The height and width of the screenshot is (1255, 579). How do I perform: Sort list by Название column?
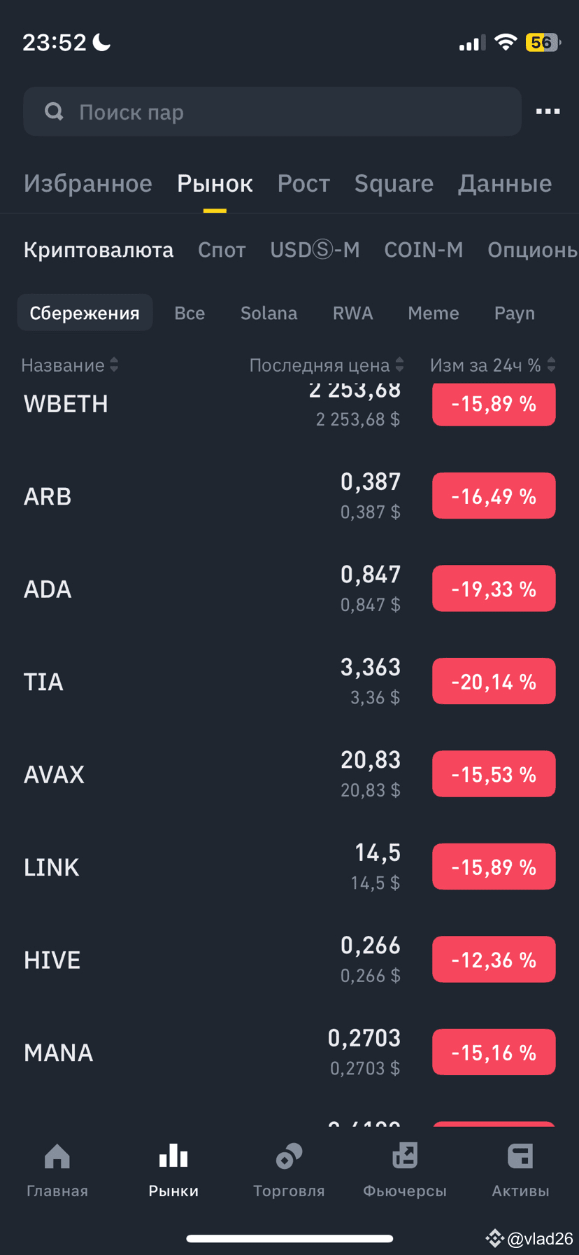[x=69, y=365]
